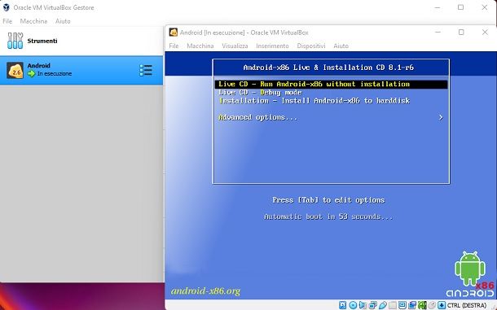Viewport: 497px width, 310px height.
Task: Click the USB devices icon in VM status bar
Action: click(x=383, y=305)
